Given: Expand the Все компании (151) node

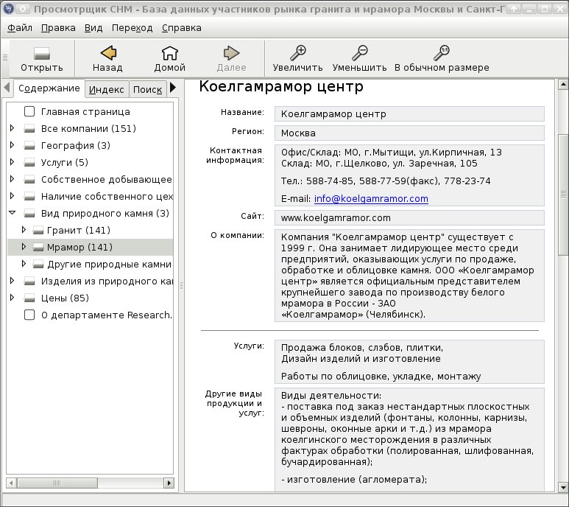Looking at the screenshot, I should [x=12, y=127].
